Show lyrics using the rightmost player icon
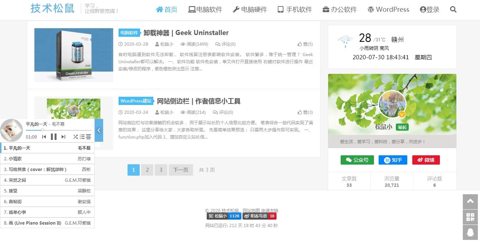Screen dimensions: 480x241 click(88, 136)
